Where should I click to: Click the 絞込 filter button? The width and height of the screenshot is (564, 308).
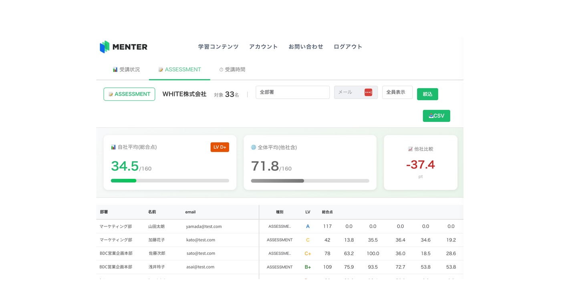[x=427, y=94]
